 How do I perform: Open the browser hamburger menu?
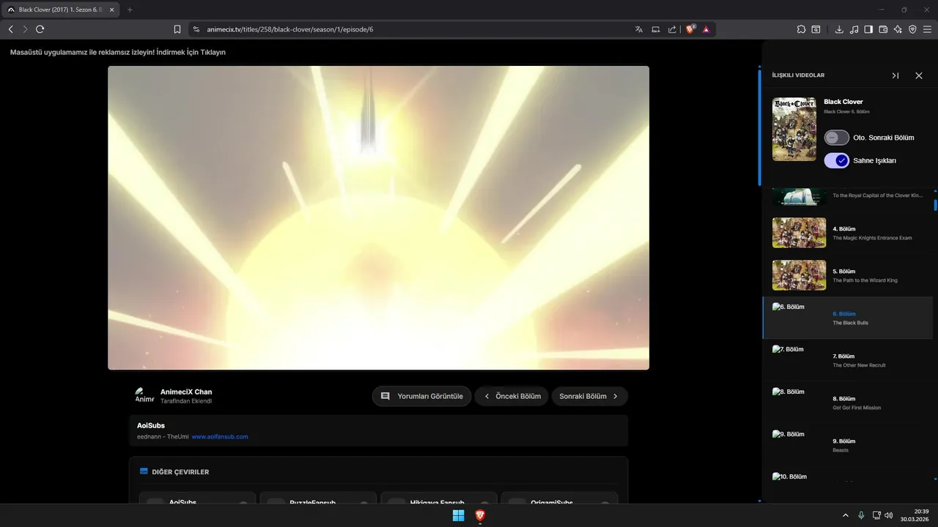(x=927, y=29)
